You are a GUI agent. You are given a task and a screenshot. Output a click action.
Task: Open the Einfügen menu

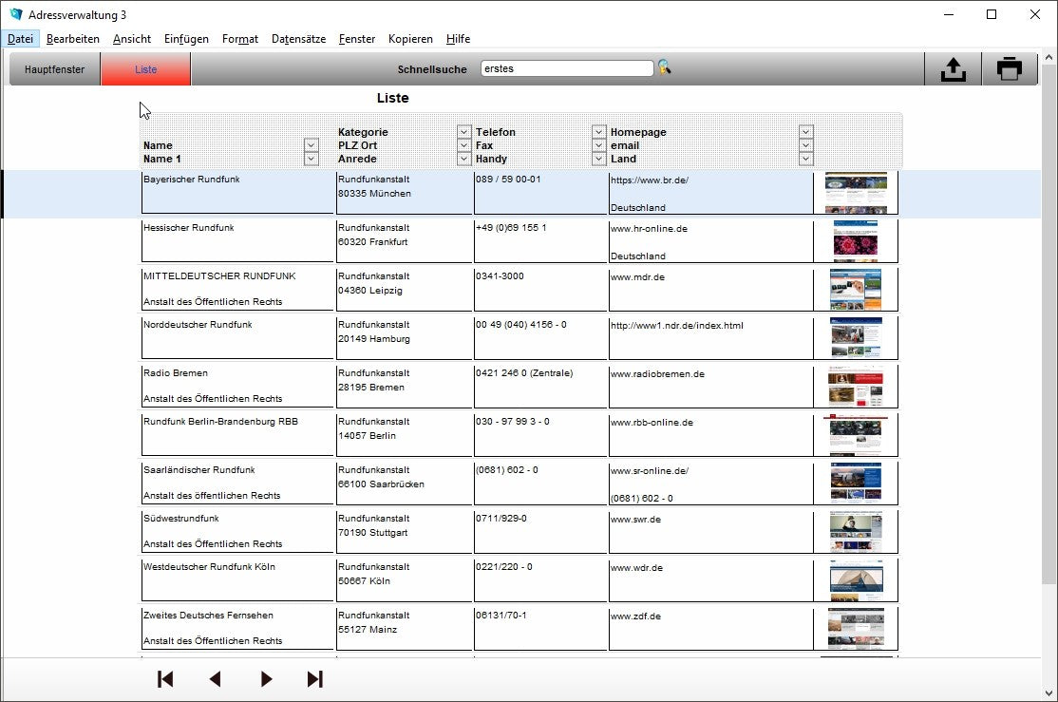(186, 39)
